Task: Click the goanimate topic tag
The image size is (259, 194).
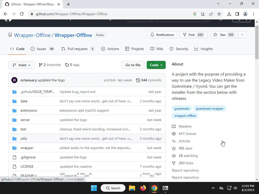Action: pos(182,109)
